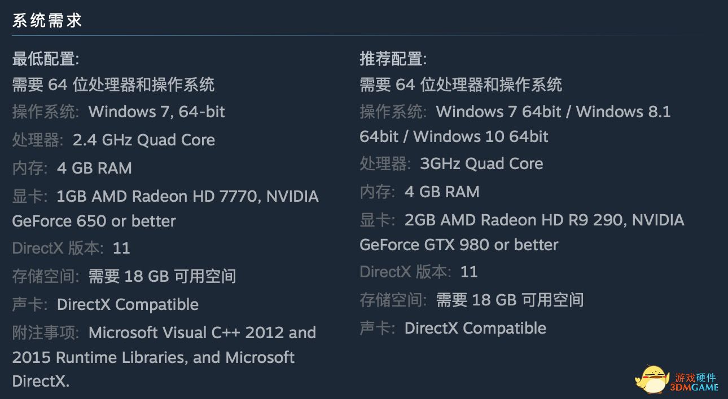
Task: Click recommended OS Windows 7 64bit / Windows 8.1
Action: coord(515,112)
